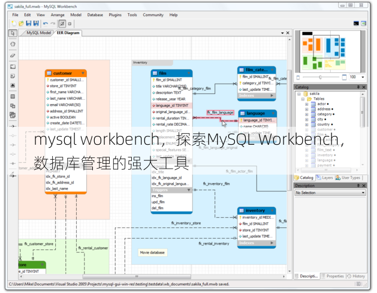Expand the address table node

(x=306, y=109)
